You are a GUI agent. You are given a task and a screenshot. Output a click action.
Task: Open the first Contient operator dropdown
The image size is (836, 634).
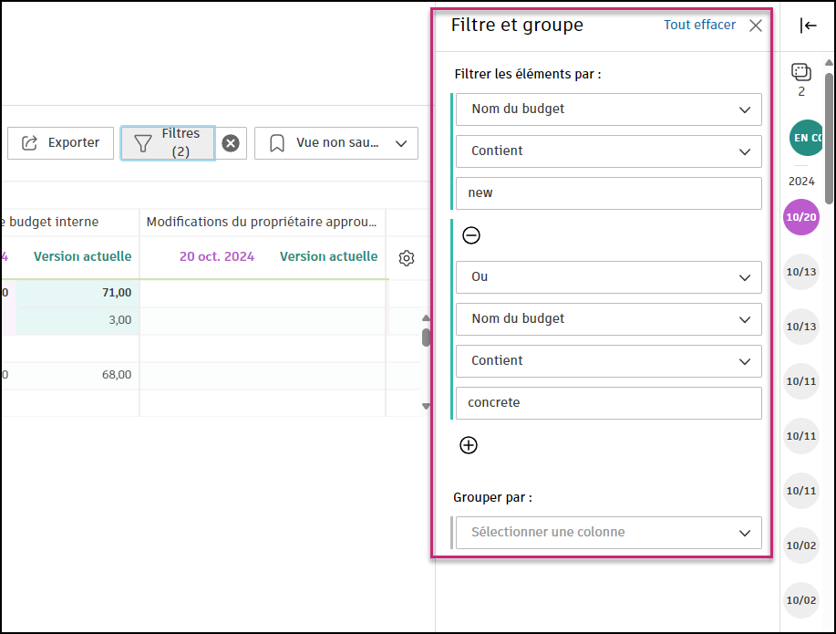pos(608,151)
